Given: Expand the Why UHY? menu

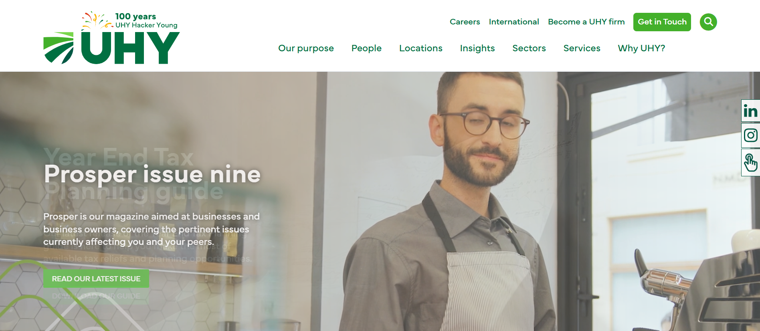Looking at the screenshot, I should 641,48.
